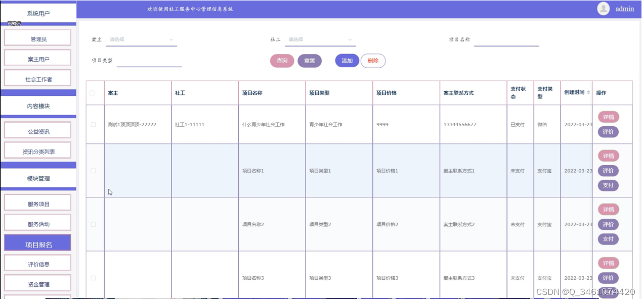
Task: Open 系统用户 sidebar section
Action: point(38,13)
